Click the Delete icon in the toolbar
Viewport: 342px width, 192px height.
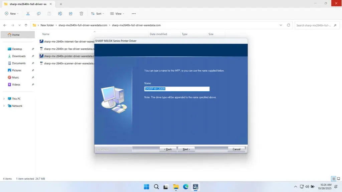click(x=81, y=14)
